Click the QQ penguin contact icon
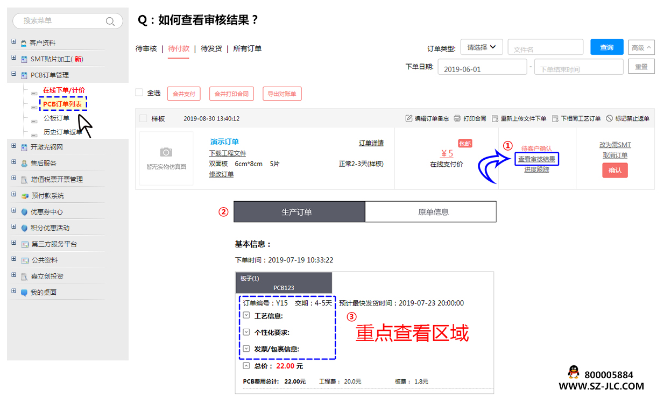The width and height of the screenshot is (671, 411). 573,372
